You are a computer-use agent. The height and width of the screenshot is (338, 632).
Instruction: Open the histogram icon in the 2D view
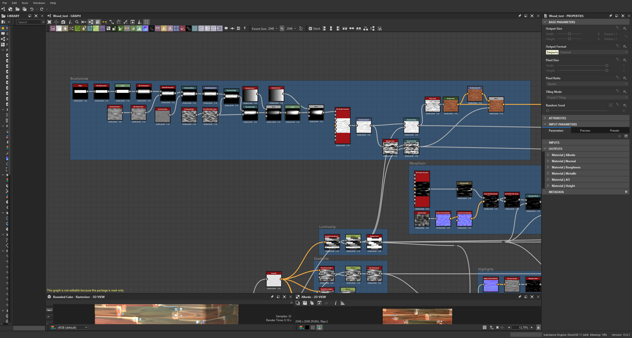[342, 303]
